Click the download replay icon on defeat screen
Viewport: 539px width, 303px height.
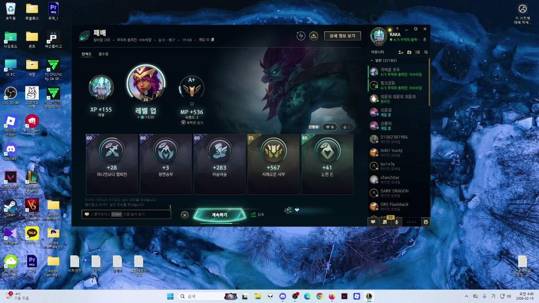click(314, 36)
